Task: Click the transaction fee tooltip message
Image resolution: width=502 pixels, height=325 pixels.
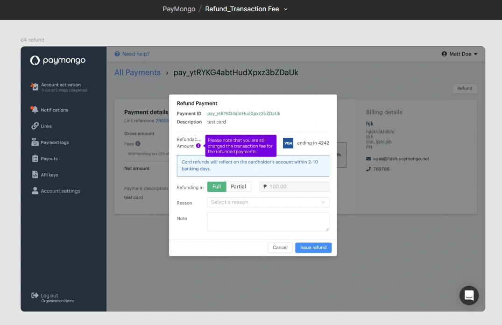Action: pyautogui.click(x=241, y=146)
